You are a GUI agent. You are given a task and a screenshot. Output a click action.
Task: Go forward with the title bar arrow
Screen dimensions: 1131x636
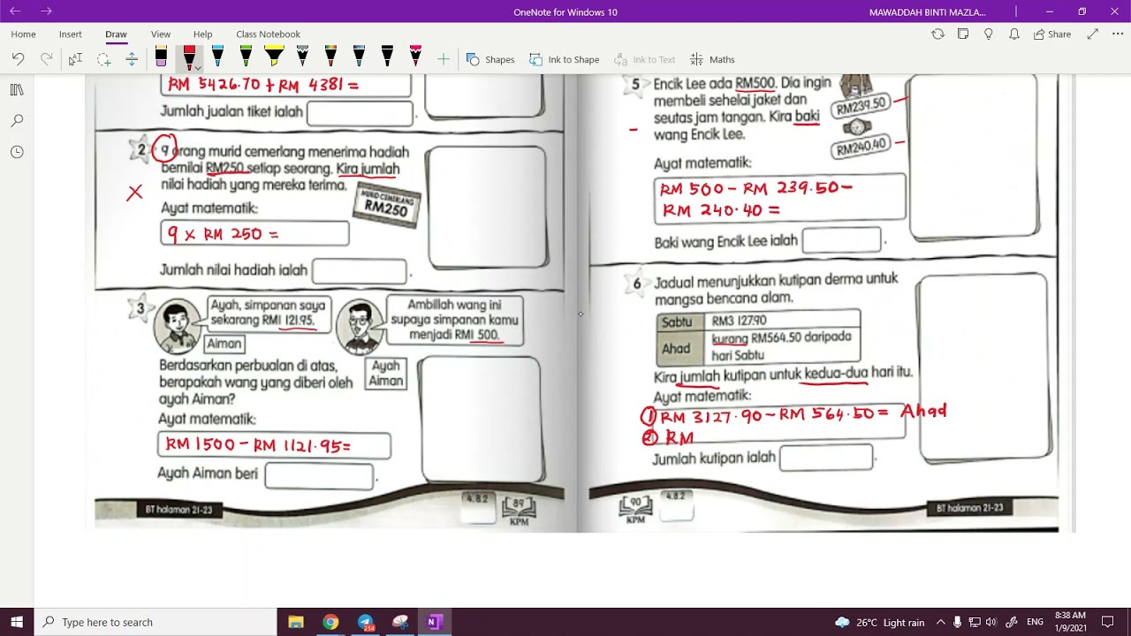point(46,11)
